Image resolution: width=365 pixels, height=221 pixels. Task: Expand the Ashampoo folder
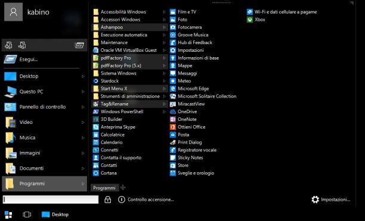pyautogui.click(x=129, y=27)
